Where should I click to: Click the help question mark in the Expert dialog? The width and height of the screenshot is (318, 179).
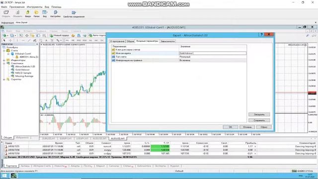261,34
